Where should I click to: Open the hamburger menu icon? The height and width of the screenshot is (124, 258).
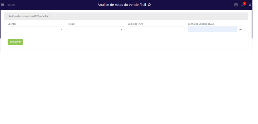2,5
